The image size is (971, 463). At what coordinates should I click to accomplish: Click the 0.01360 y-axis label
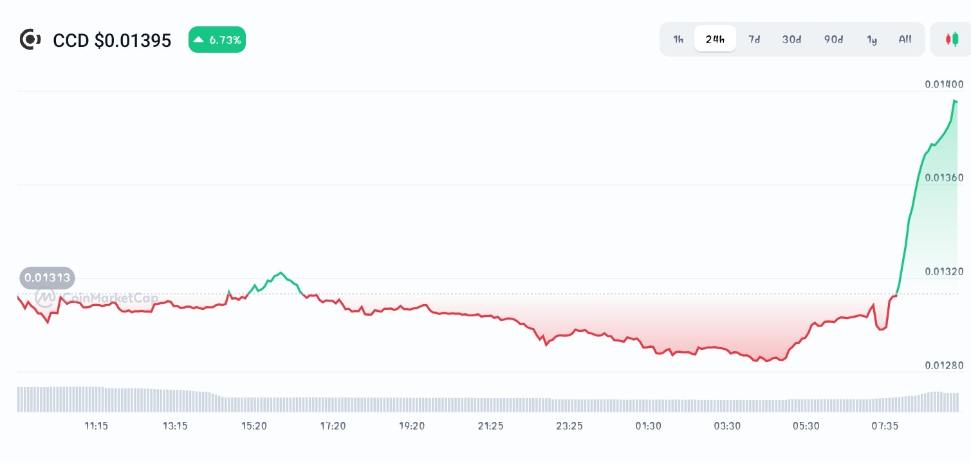point(944,177)
